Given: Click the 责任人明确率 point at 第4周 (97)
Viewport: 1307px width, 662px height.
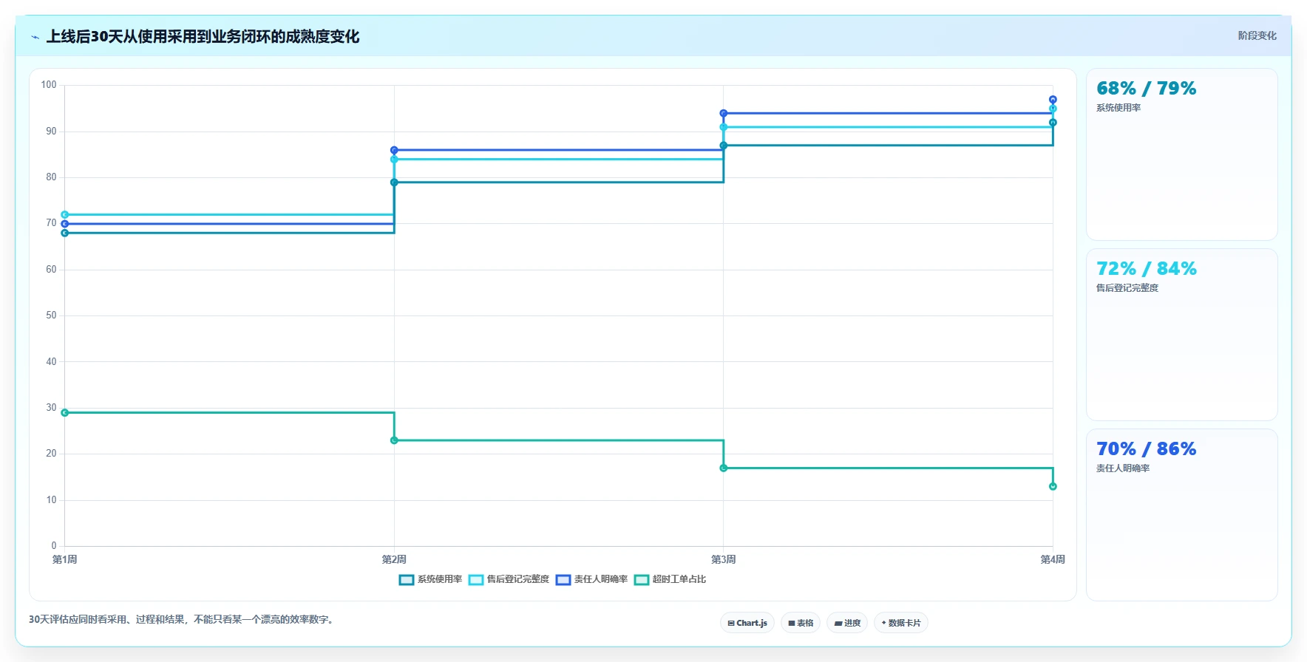Looking at the screenshot, I should click(x=1053, y=100).
